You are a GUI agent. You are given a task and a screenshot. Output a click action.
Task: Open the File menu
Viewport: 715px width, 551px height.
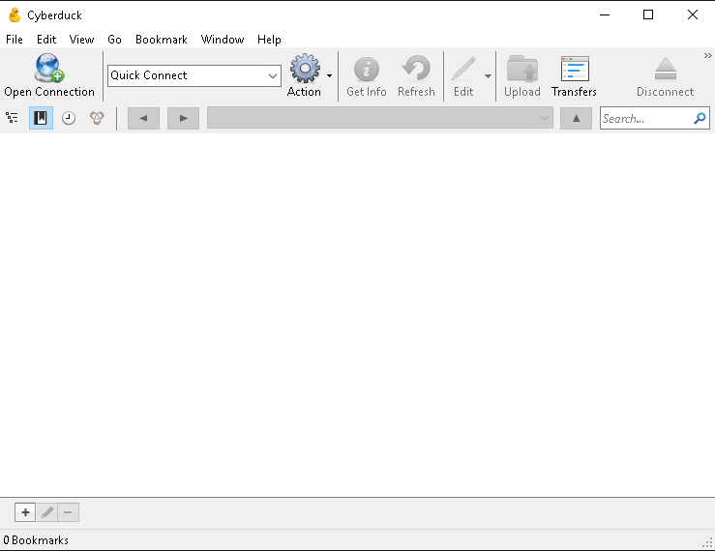click(x=15, y=40)
